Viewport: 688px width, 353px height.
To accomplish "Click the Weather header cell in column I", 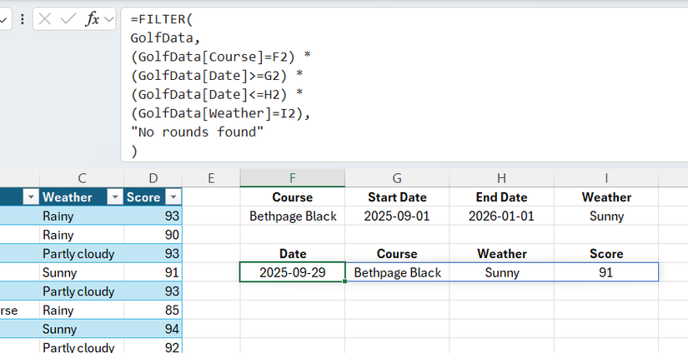I will pos(606,197).
